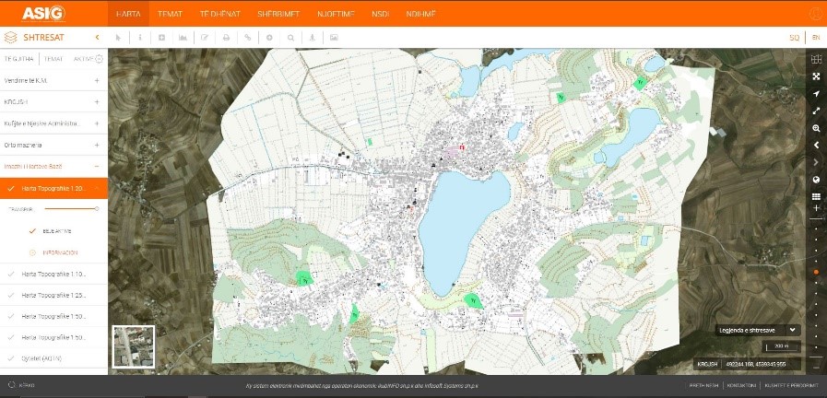Toggle Qytetet (AKTN) layer checkmark
This screenshot has height=398, width=827.
pyautogui.click(x=11, y=358)
